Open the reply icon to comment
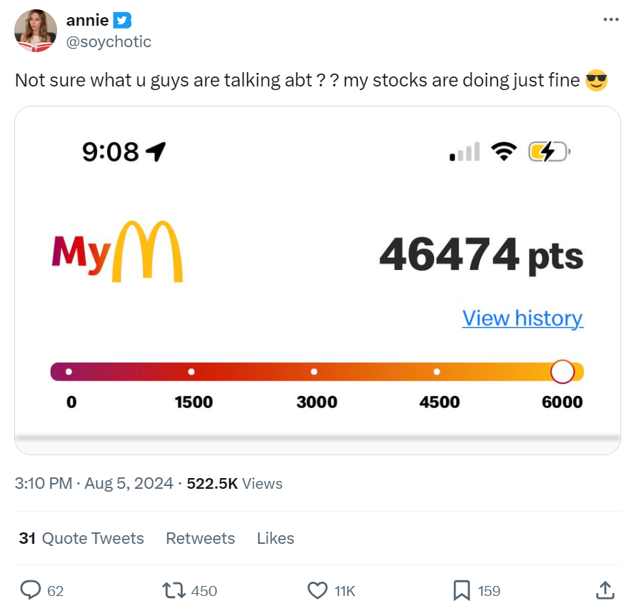Image resolution: width=629 pixels, height=611 pixels. tap(31, 590)
